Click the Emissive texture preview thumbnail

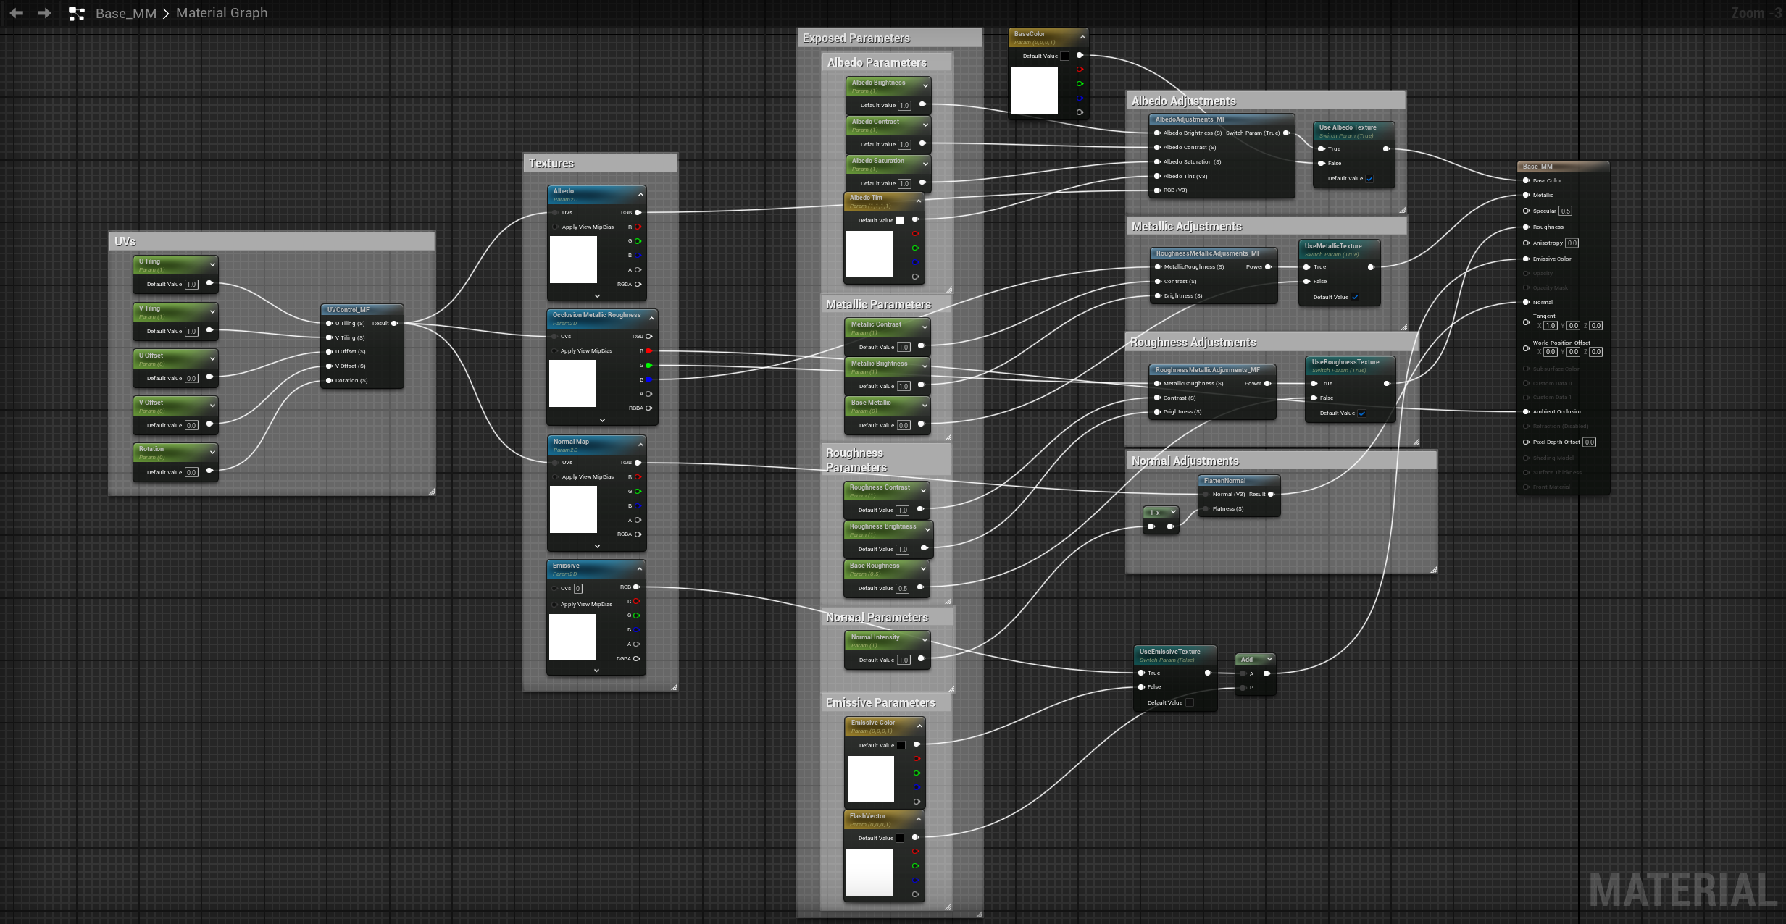(572, 637)
